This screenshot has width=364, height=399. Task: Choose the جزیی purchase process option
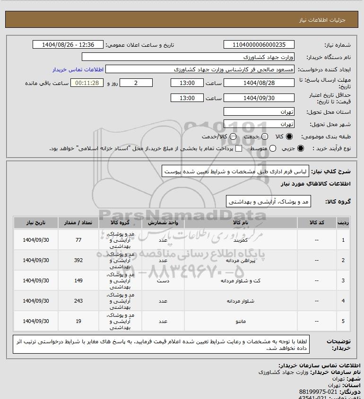click(301, 148)
